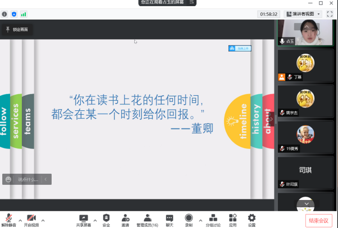Image resolution: width=338 pixels, height=228 pixels.
Task: Click the 锁定画面 pin screen button
Action: (17, 29)
